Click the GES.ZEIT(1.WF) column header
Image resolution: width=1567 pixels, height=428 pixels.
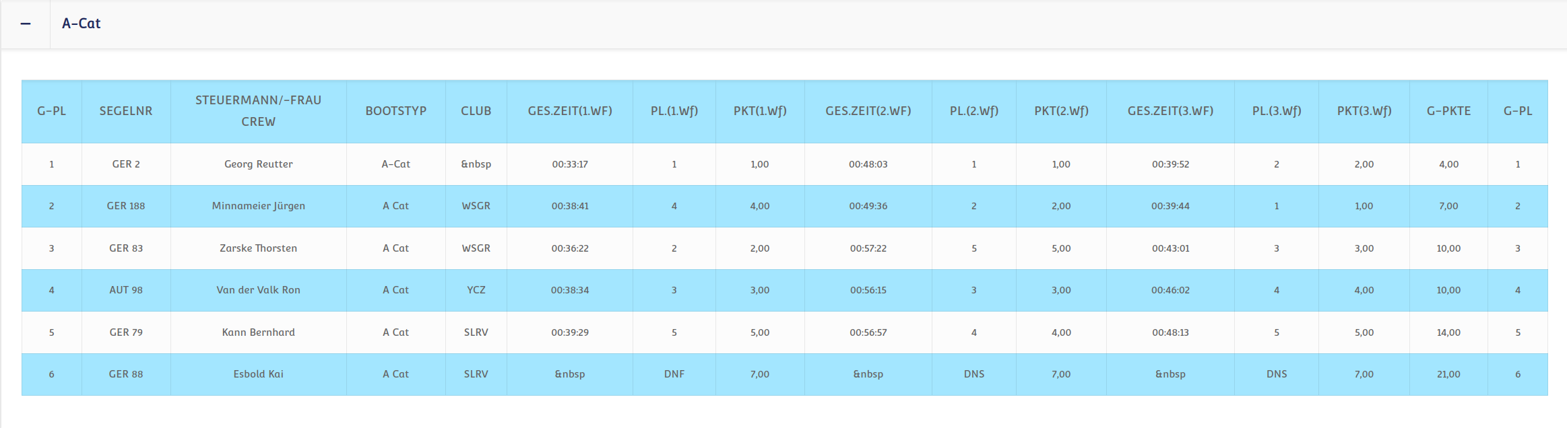[x=569, y=111]
